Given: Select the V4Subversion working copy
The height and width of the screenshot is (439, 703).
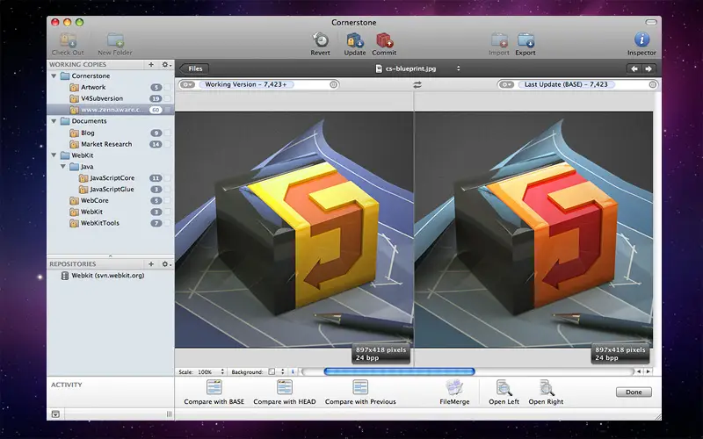Looking at the screenshot, I should (x=102, y=98).
